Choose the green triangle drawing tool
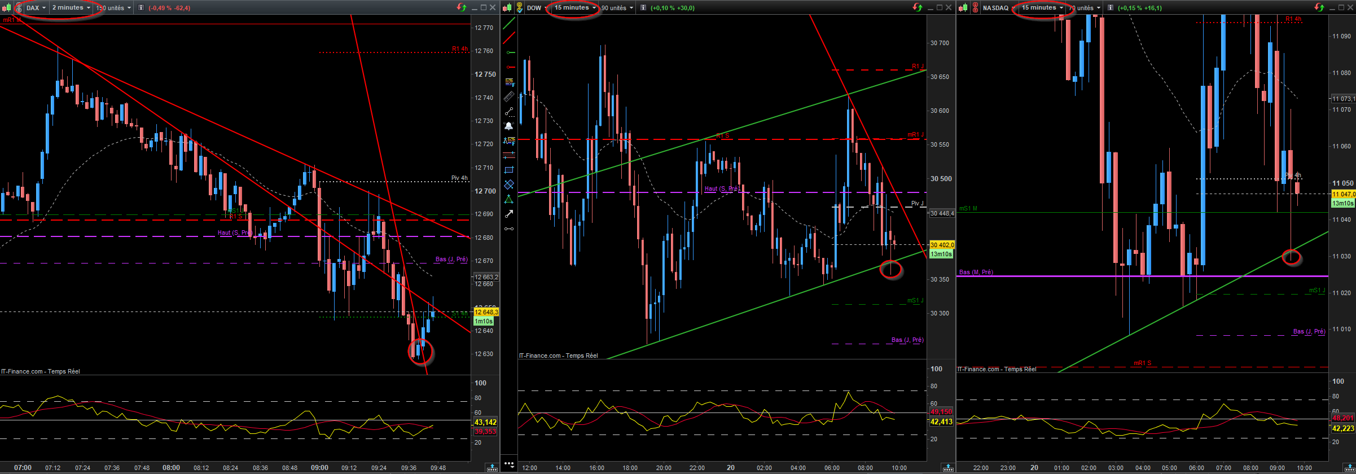This screenshot has height=474, width=1356. point(509,199)
